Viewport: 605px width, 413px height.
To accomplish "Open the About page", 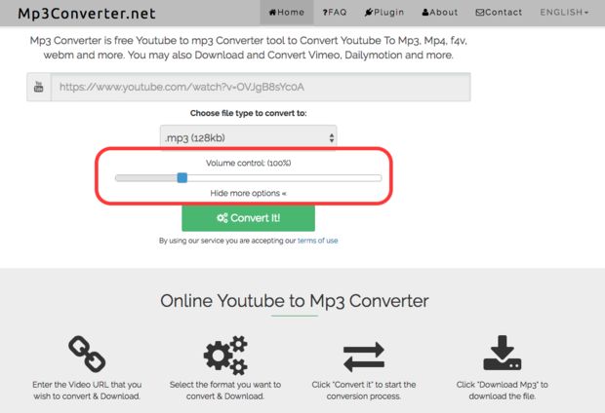I will pyautogui.click(x=440, y=13).
